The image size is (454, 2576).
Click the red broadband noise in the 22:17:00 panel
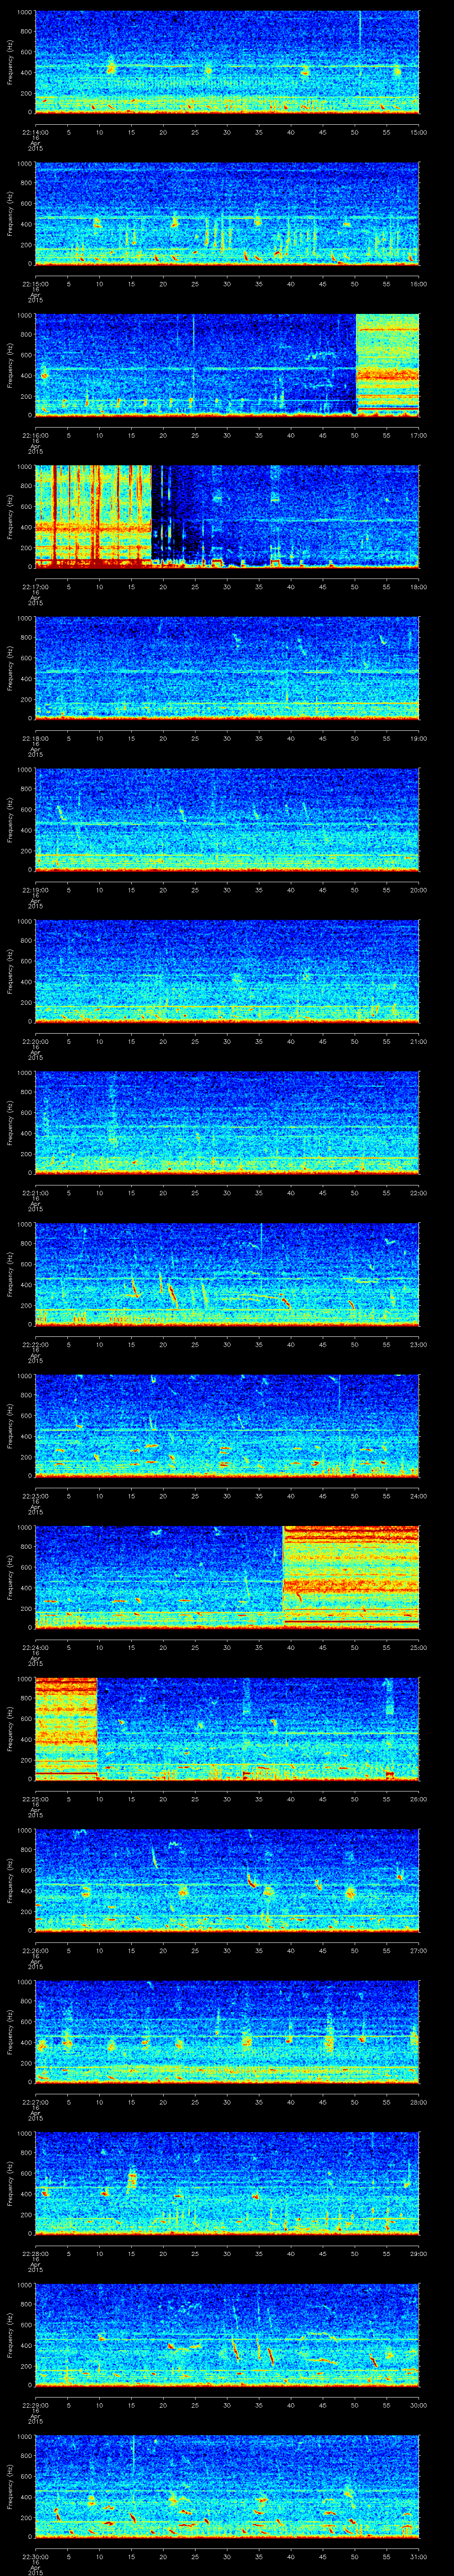[x=92, y=516]
